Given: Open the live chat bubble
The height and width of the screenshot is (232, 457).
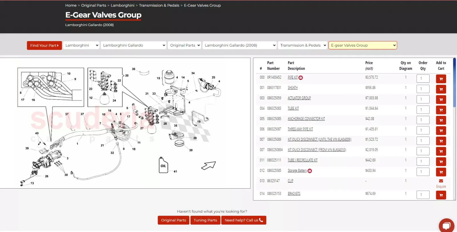Looking at the screenshot, I should 446,225.
